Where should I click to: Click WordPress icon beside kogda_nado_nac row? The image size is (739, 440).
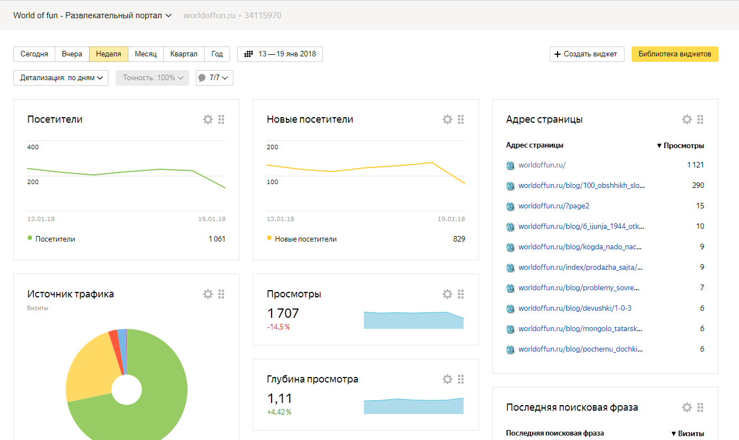(511, 247)
